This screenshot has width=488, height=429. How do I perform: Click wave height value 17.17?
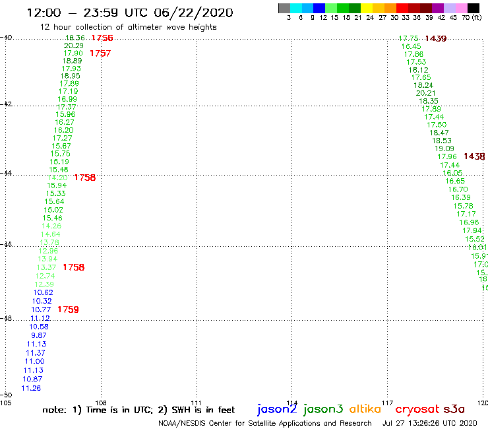click(466, 214)
